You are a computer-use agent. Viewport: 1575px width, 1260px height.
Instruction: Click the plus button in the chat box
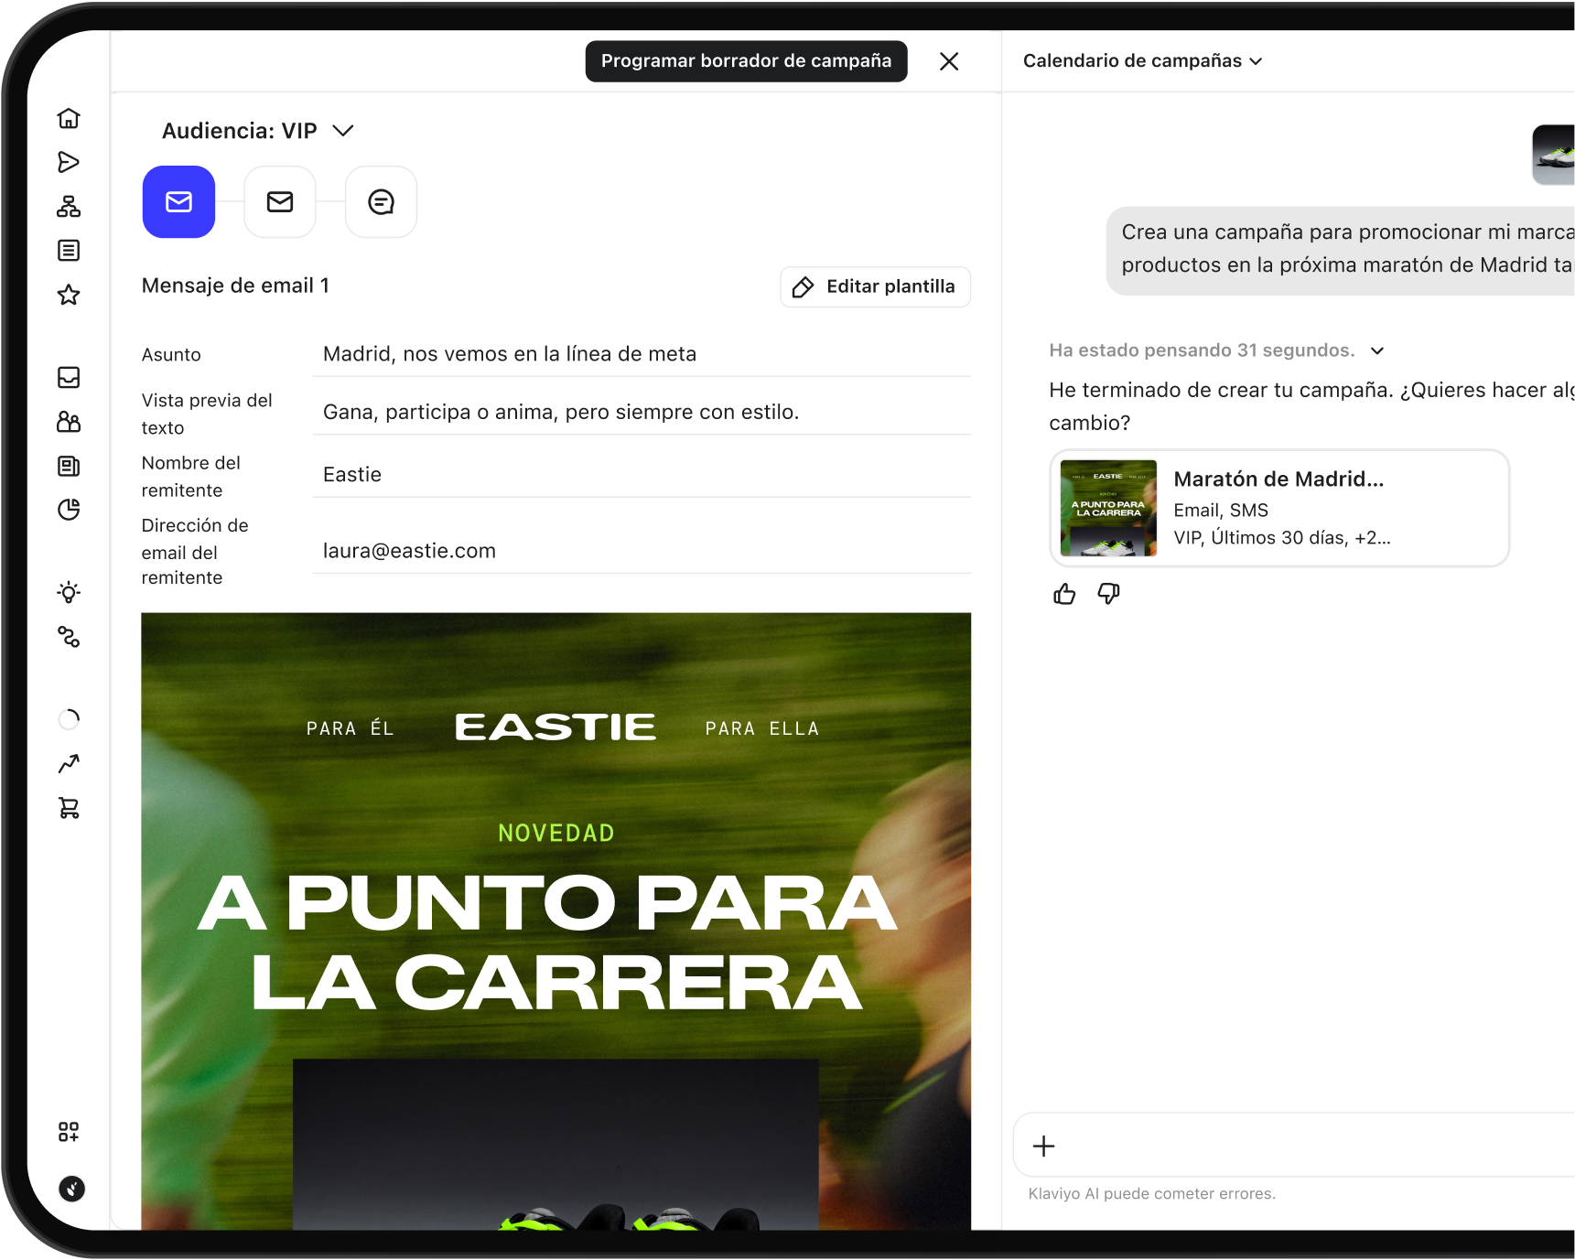[1043, 1146]
